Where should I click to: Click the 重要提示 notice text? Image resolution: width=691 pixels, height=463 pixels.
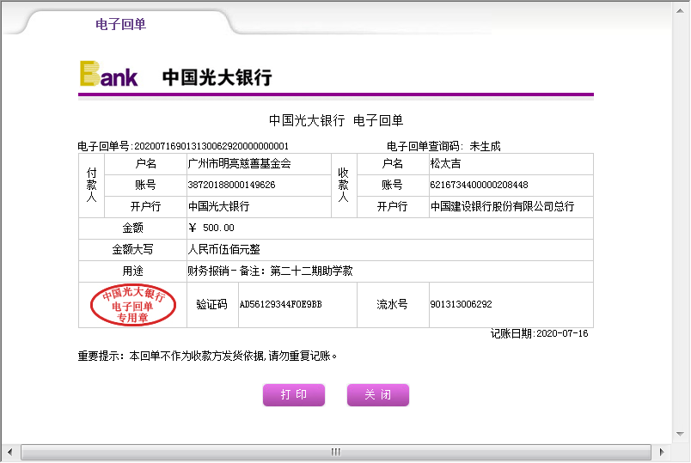[x=208, y=356]
